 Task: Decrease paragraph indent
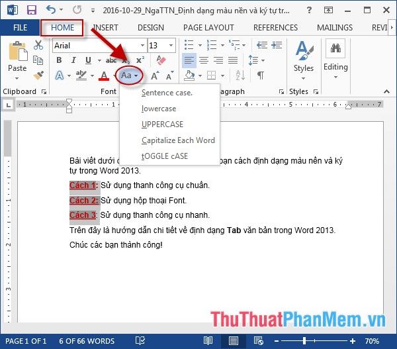262,45
